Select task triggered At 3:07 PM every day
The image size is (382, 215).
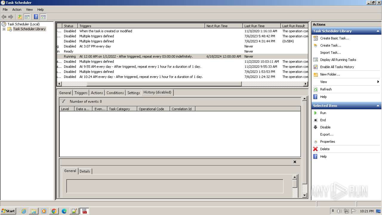click(x=182, y=46)
